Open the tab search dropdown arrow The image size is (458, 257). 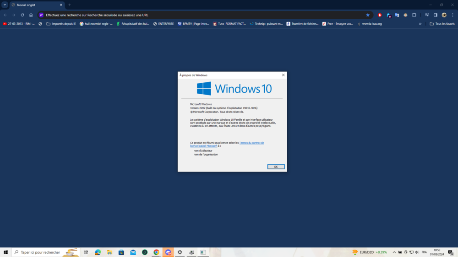tap(5, 5)
